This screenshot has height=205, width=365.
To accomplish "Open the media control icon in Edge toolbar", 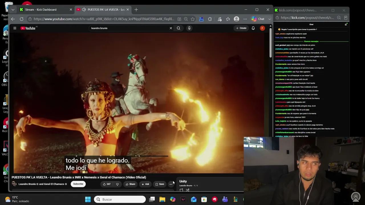I will tap(220, 19).
